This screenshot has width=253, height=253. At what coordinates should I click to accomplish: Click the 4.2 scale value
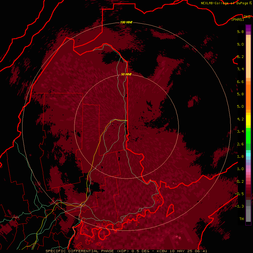(240, 119)
